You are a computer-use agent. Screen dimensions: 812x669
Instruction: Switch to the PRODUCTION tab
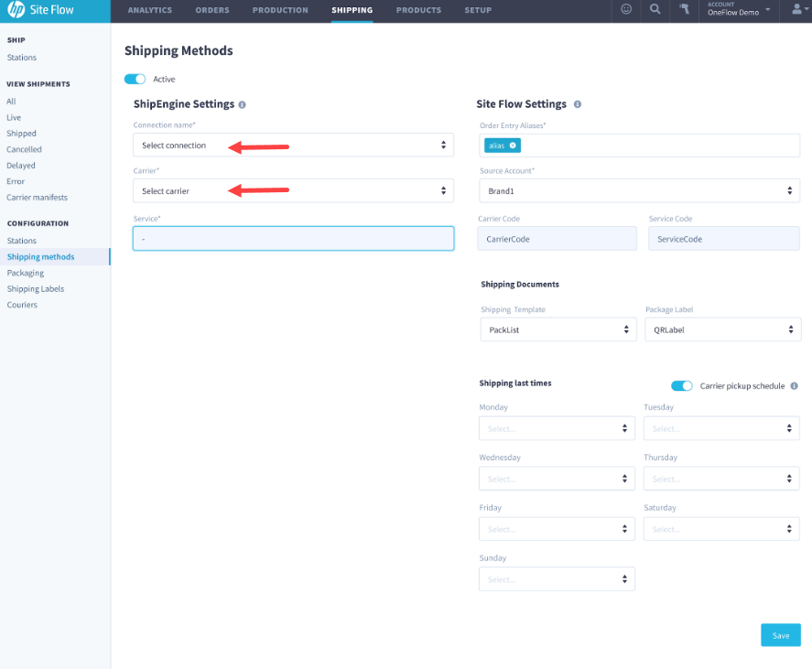(x=280, y=10)
